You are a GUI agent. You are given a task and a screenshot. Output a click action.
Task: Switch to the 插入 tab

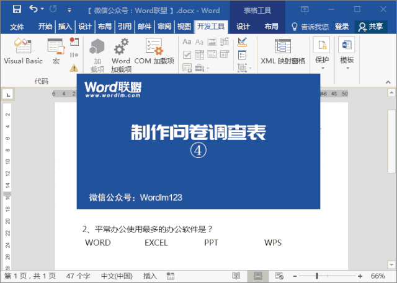tap(65, 26)
